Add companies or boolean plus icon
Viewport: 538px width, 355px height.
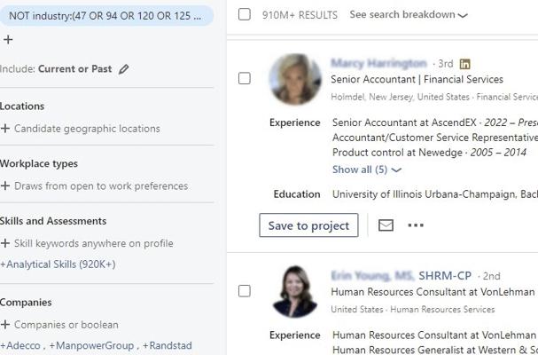coord(5,325)
